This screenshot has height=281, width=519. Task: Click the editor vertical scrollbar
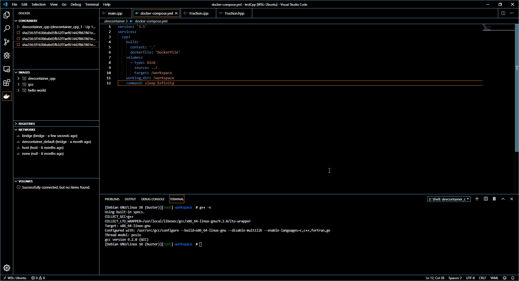[517, 88]
